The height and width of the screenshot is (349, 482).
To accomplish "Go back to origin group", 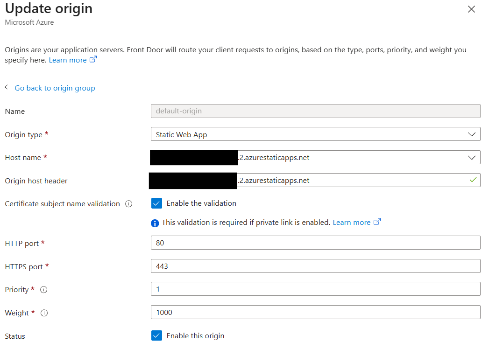I will point(55,88).
